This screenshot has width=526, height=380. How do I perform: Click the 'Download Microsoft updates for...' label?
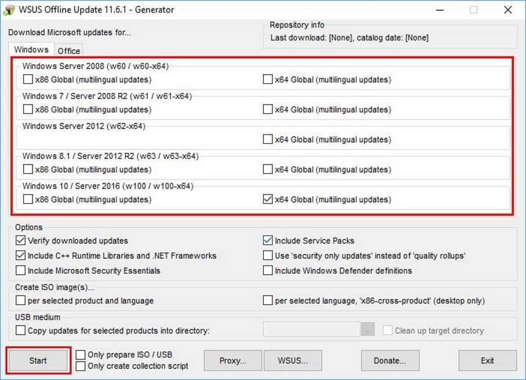(x=70, y=32)
